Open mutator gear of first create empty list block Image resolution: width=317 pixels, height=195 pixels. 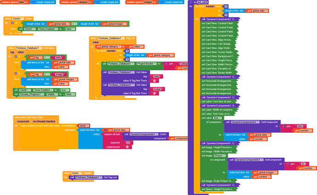pos(34,2)
